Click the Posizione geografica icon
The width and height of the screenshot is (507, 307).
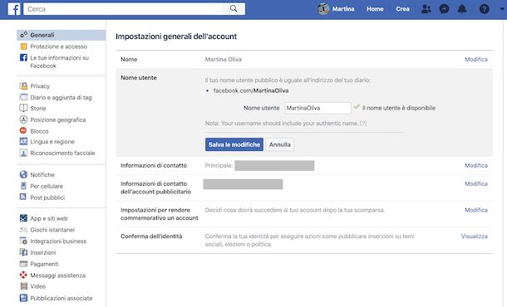click(23, 119)
